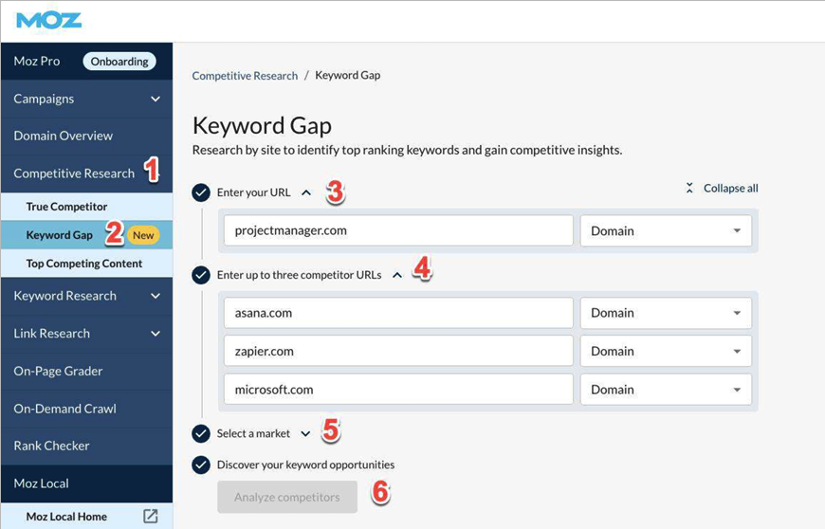Collapse the Enter your URL section chevron

click(x=305, y=192)
